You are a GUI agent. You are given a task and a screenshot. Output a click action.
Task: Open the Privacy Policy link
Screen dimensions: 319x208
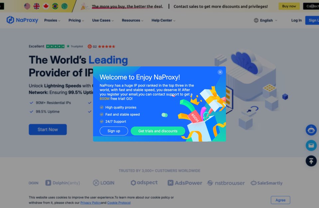[90, 203]
